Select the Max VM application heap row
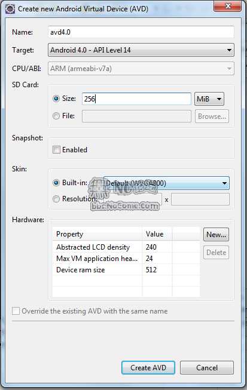This screenshot has height=390, width=247. coord(126,259)
